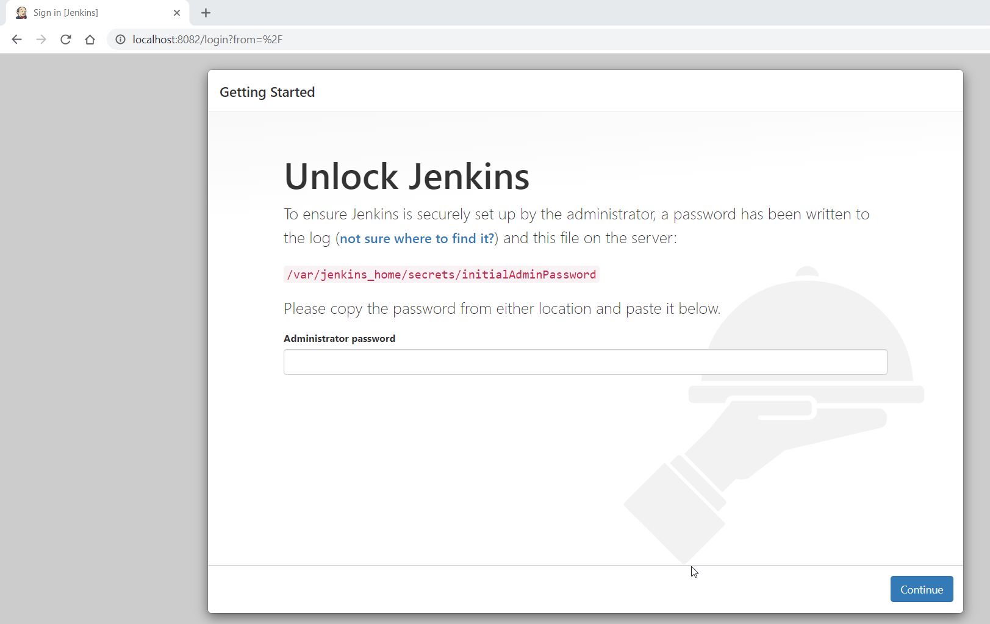
Task: Reload the Jenkins login page
Action: tap(66, 40)
